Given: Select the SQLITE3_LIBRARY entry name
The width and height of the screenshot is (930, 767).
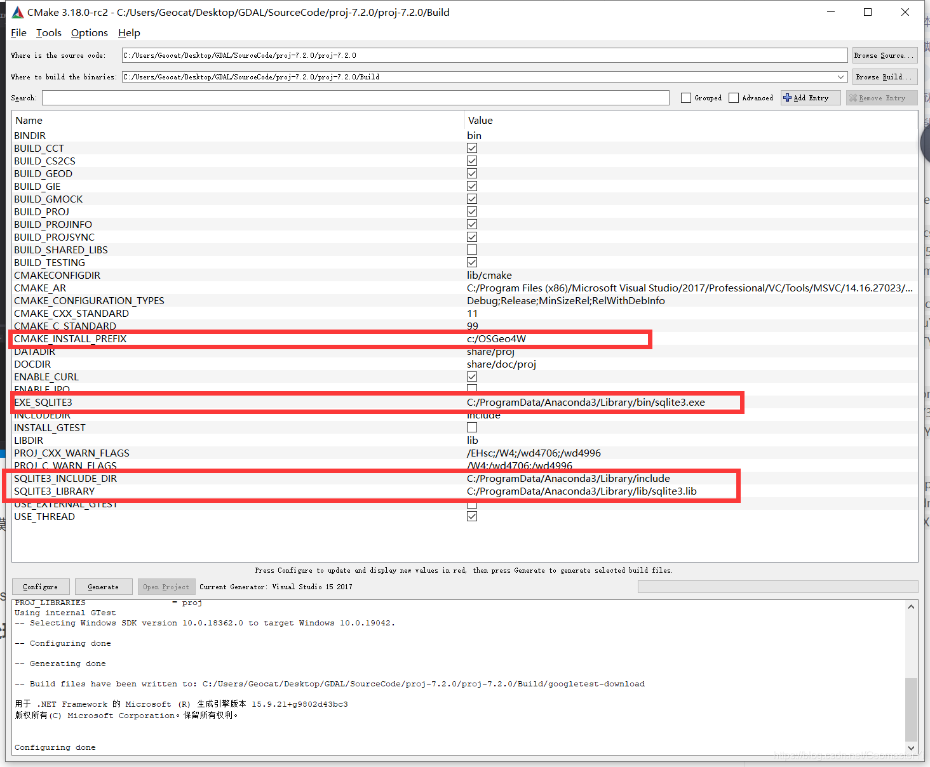Looking at the screenshot, I should (x=54, y=491).
